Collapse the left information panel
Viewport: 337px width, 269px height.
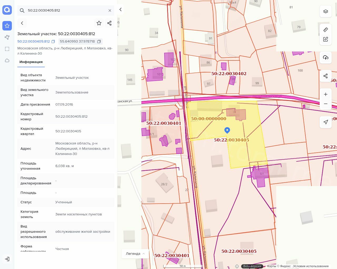121,9
